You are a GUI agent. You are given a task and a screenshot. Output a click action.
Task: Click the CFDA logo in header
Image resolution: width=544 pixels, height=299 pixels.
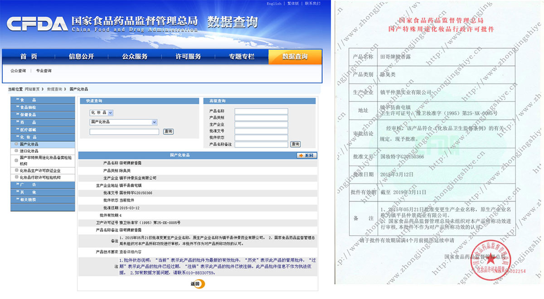click(36, 24)
